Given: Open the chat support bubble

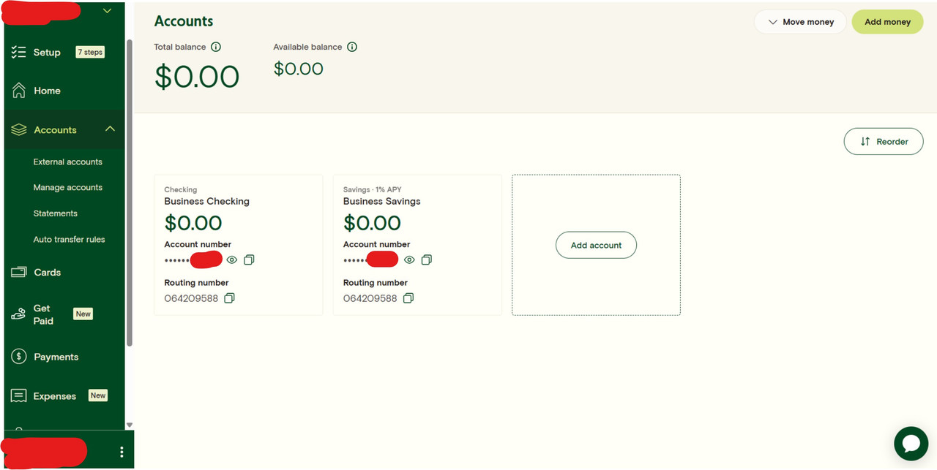Looking at the screenshot, I should (911, 444).
